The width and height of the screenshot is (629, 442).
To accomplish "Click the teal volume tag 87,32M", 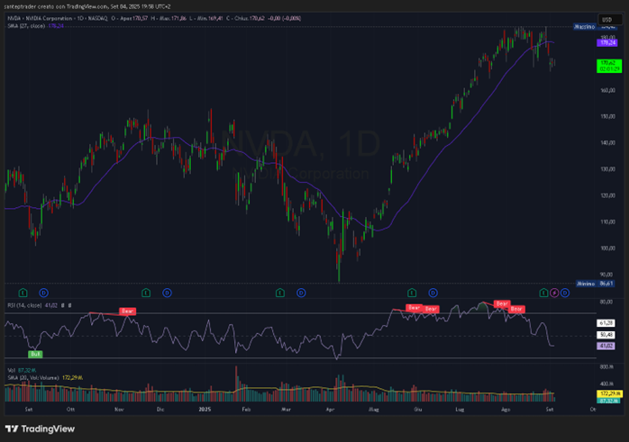I will (x=609, y=401).
